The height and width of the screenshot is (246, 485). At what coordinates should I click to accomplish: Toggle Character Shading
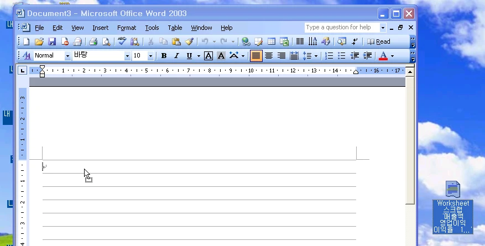[221, 56]
